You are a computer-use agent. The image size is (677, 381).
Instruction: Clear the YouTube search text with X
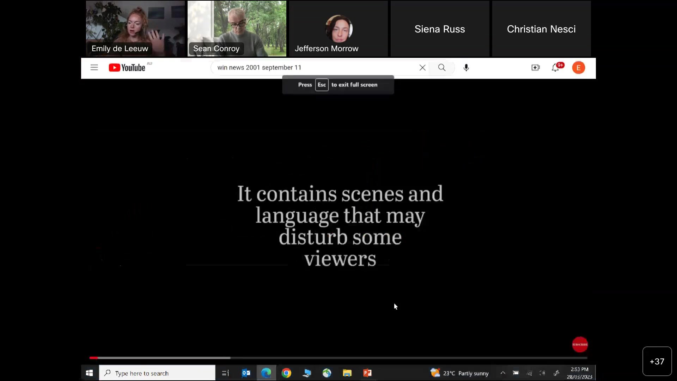coord(422,67)
